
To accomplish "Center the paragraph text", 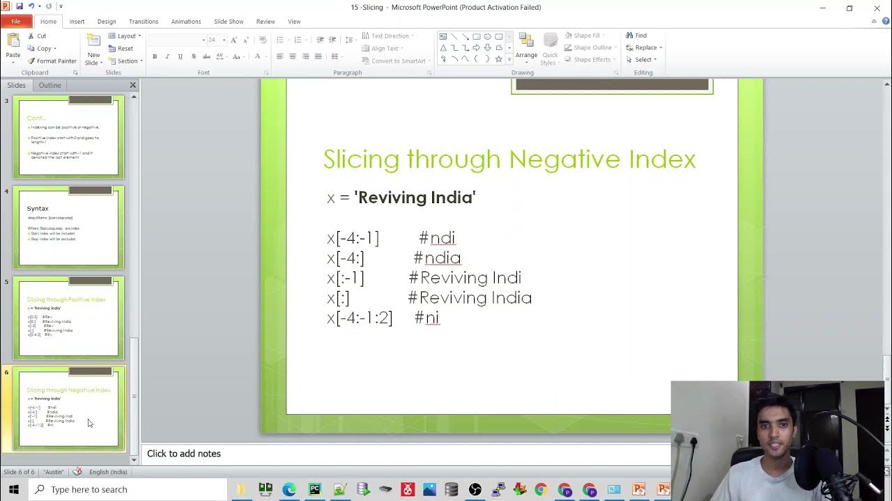I will coord(293,56).
